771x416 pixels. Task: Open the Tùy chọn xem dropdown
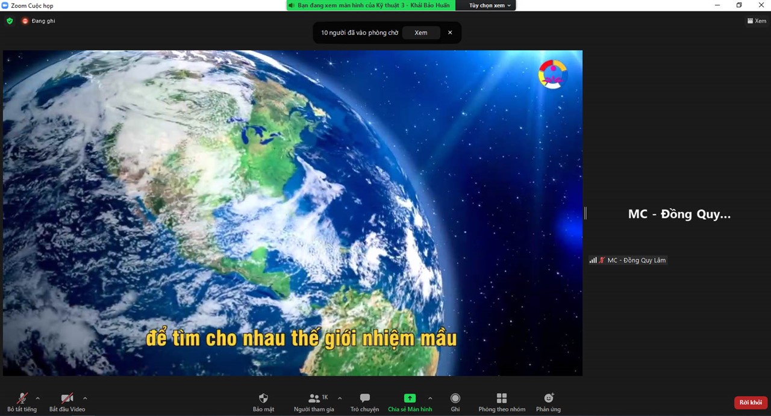coord(490,5)
